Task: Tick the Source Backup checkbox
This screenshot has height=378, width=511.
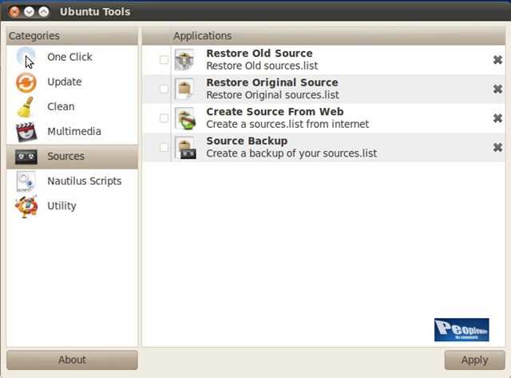Action: (164, 147)
